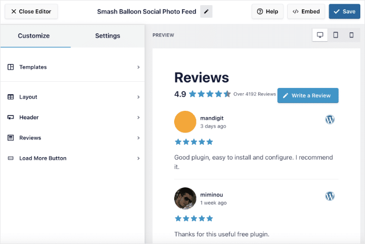
Task: Click the "1 week ago" timestamp
Action: click(213, 203)
